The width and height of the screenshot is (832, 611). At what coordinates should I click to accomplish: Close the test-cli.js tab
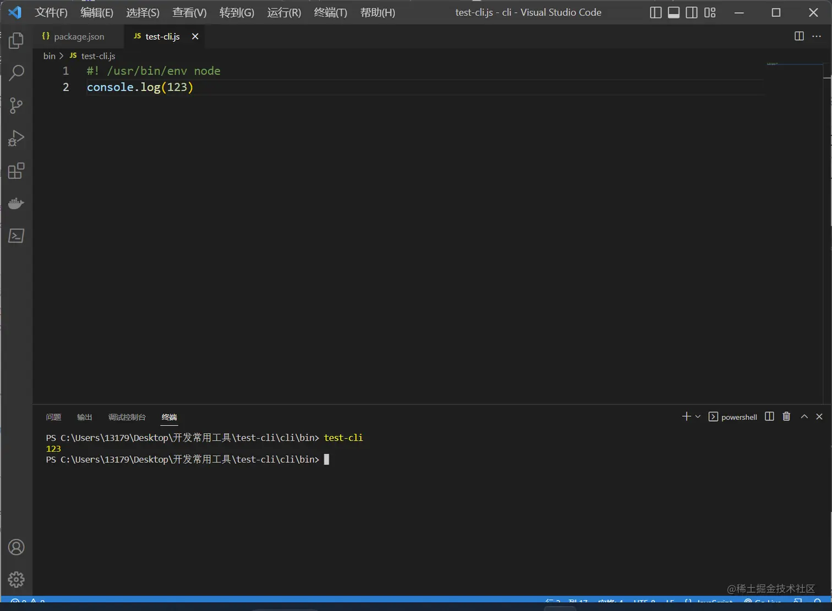pyautogui.click(x=195, y=36)
